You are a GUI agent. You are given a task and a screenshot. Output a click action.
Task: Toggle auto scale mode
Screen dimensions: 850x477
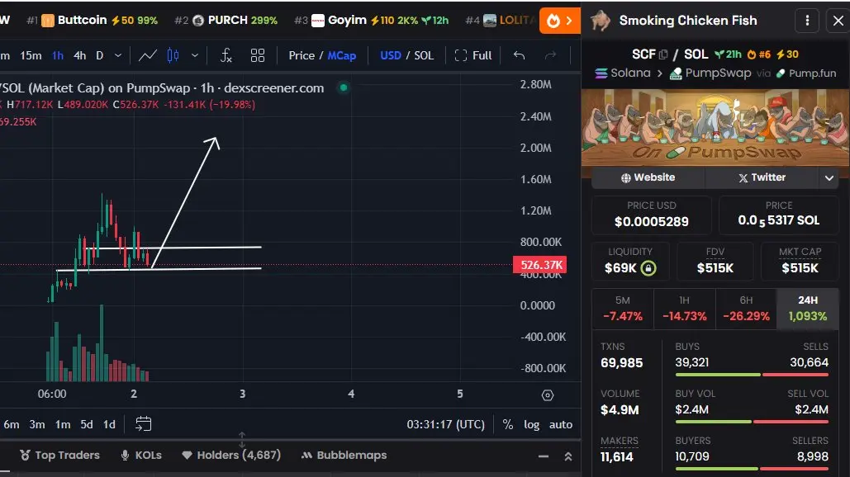(561, 424)
